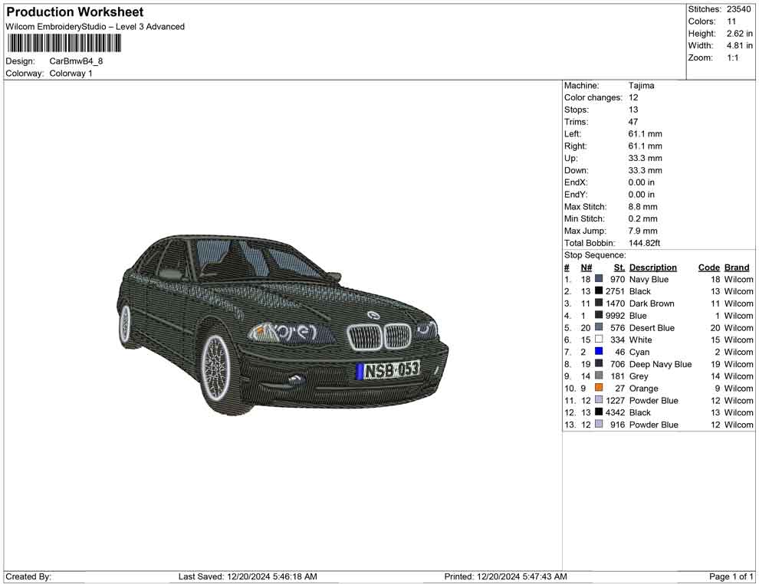Click the Navy Blue thread swatch in stop 1
Image resolution: width=759 pixels, height=584 pixels.
coord(597,279)
